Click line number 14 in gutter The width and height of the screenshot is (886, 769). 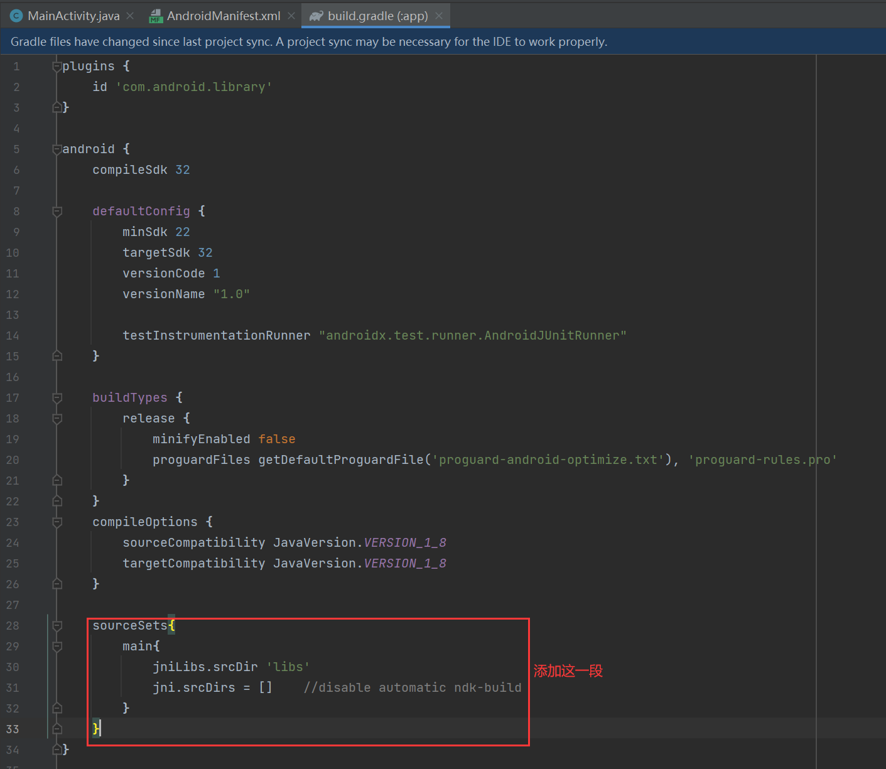(13, 335)
